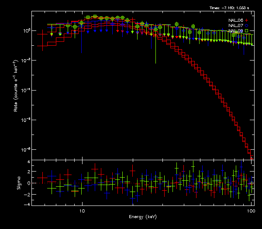This screenshot has width=262, height=229.
Task: Click the blue circle marker for NAI_07
Action: (247, 26)
